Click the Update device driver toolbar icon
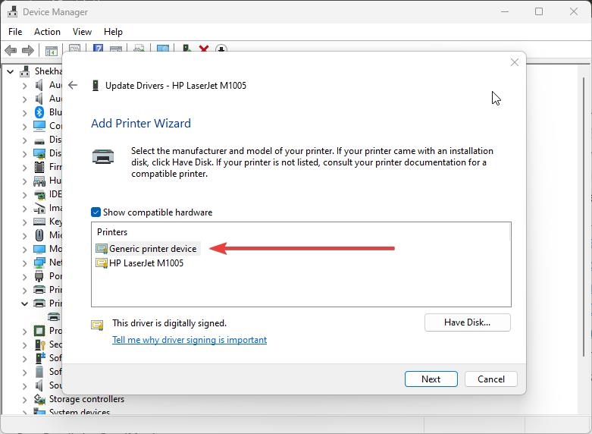 (187, 49)
